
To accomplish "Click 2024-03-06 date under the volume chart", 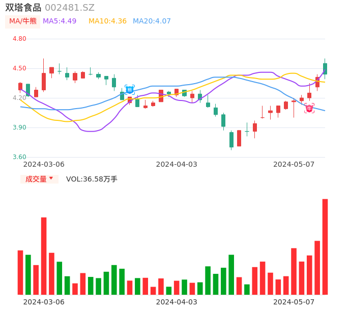I will [44, 302].
